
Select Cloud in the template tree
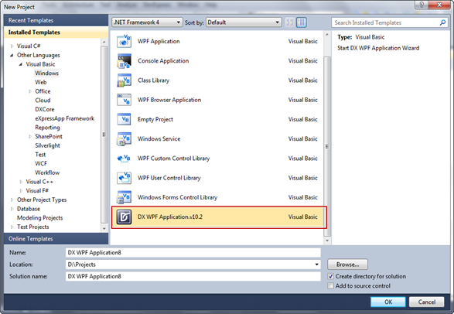pyautogui.click(x=43, y=100)
